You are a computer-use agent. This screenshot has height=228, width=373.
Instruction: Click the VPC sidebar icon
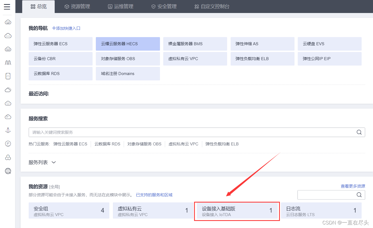point(8,117)
